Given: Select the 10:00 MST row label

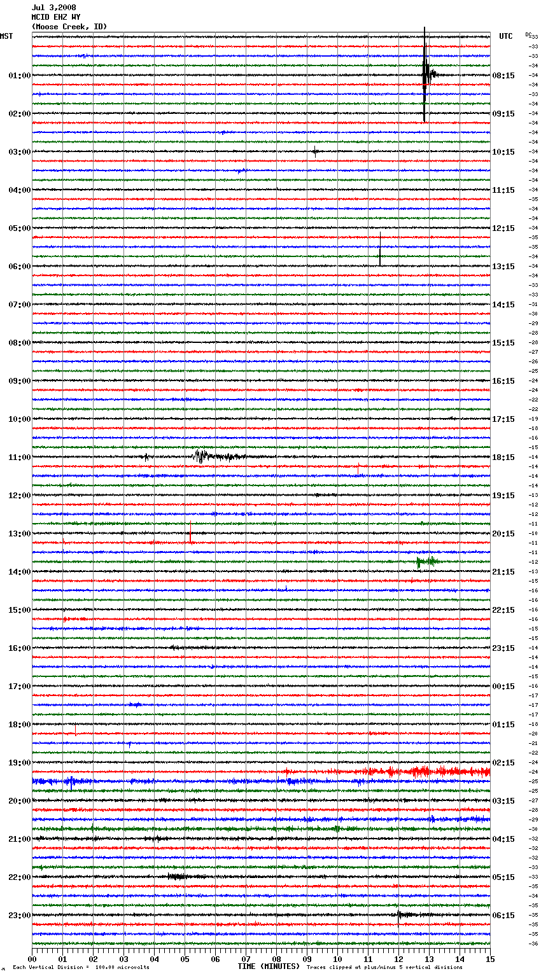Looking at the screenshot, I should point(20,419).
